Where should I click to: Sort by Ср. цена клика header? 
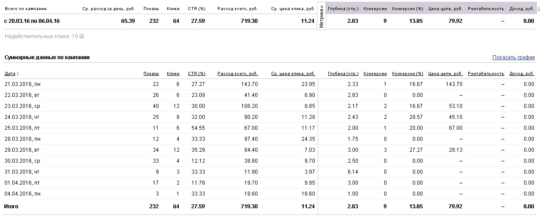point(293,74)
